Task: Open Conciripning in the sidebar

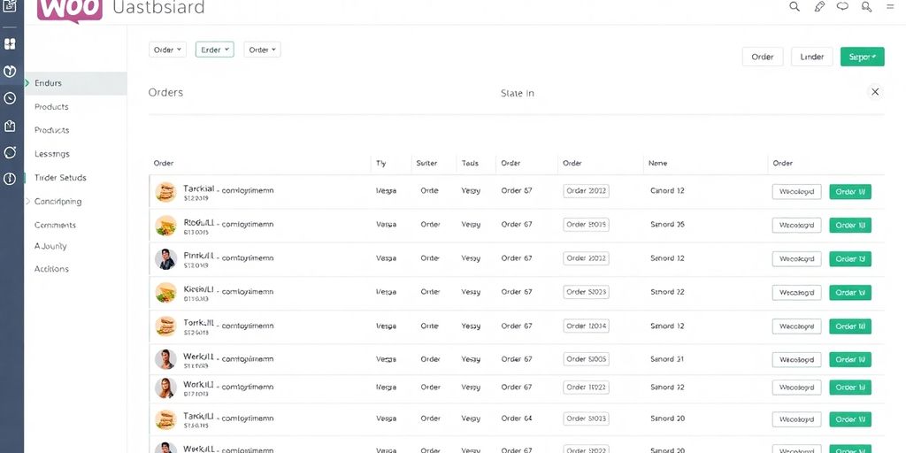Action: pyautogui.click(x=58, y=202)
